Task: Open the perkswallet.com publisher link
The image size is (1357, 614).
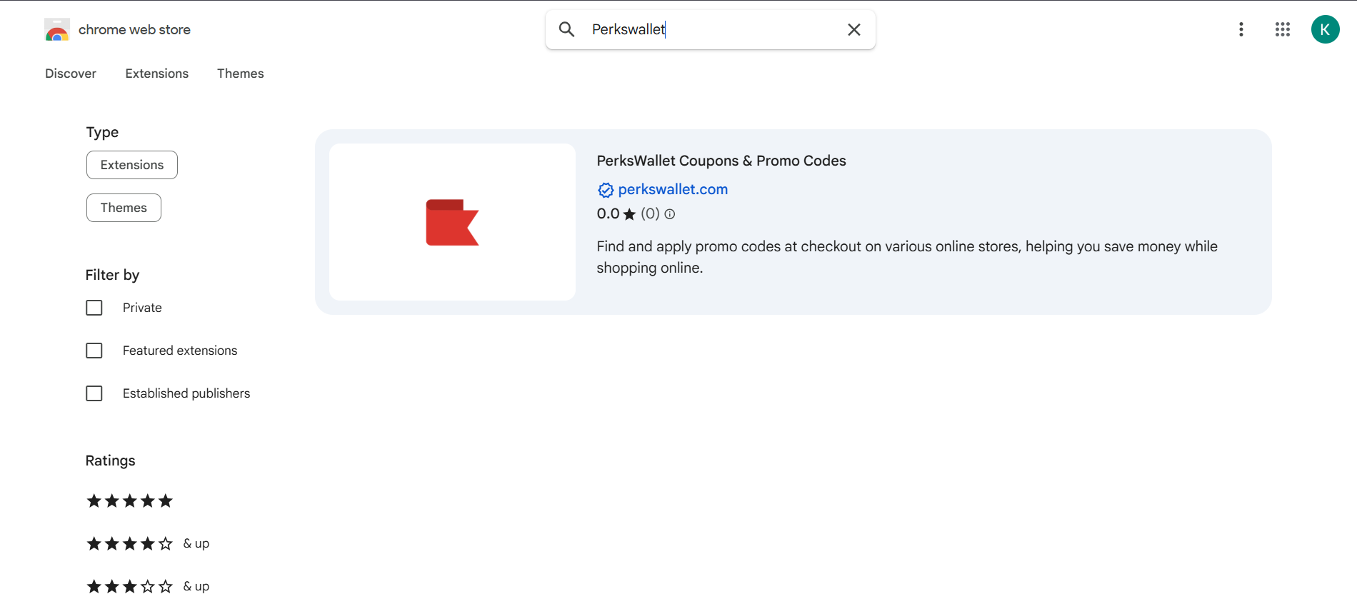Action: [673, 189]
